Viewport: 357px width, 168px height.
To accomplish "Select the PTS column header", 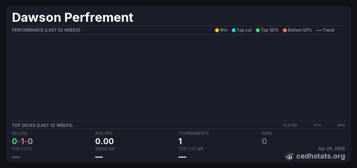I will click(x=317, y=125).
